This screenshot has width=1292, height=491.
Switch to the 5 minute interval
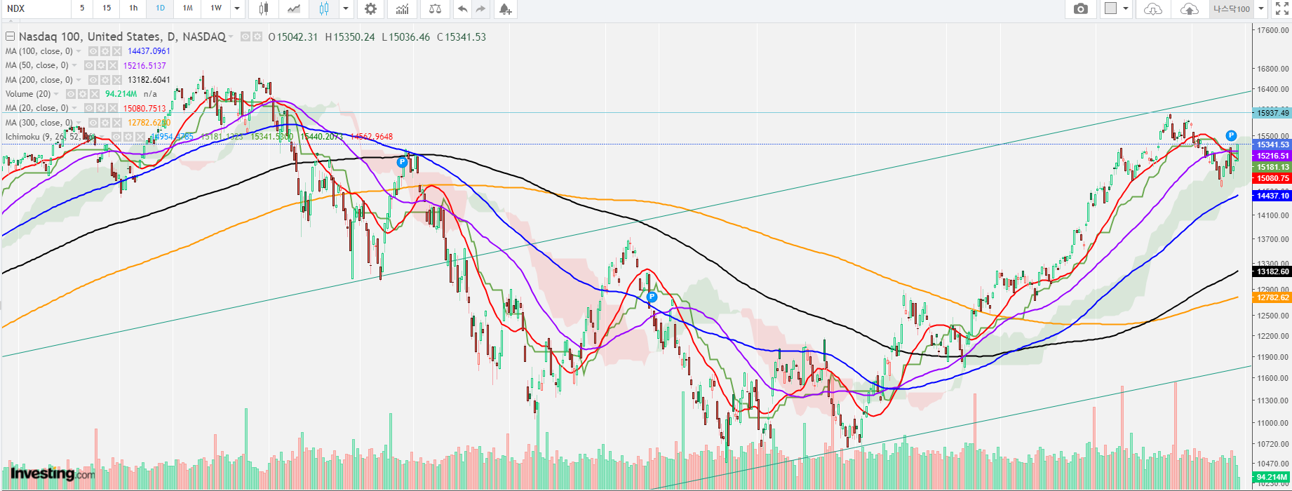click(x=82, y=8)
